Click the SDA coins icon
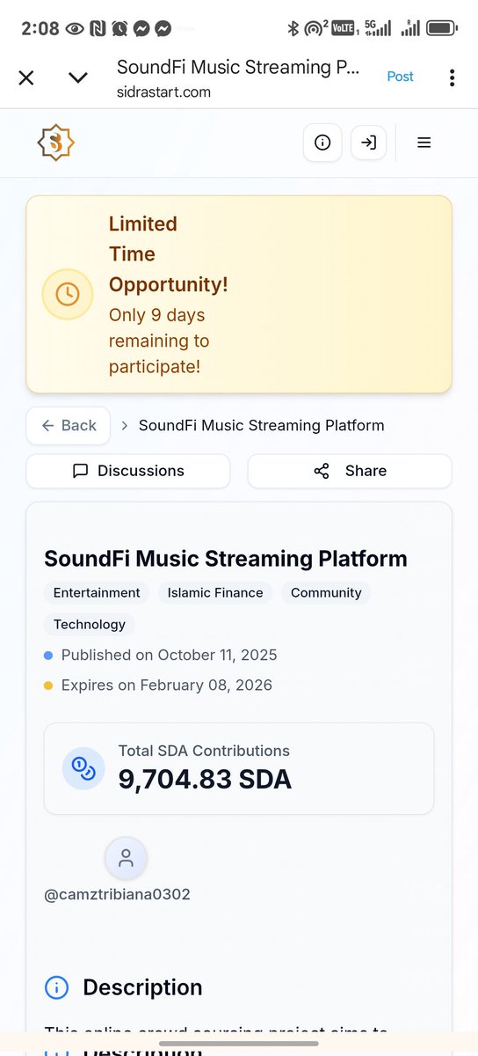Image resolution: width=478 pixels, height=1056 pixels. tap(83, 768)
